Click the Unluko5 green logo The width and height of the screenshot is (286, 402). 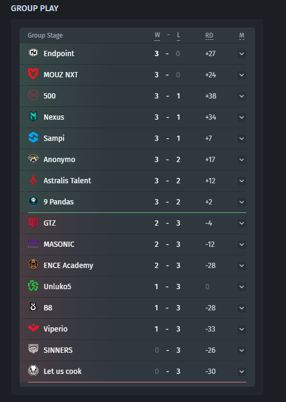click(x=33, y=286)
